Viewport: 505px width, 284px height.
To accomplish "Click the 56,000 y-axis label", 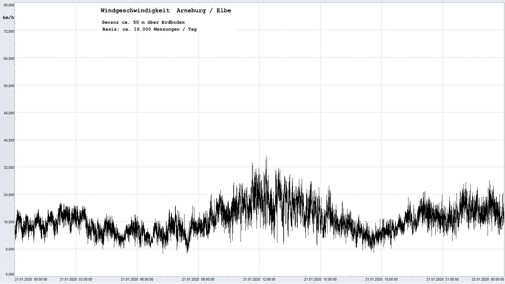I will 9,85.
